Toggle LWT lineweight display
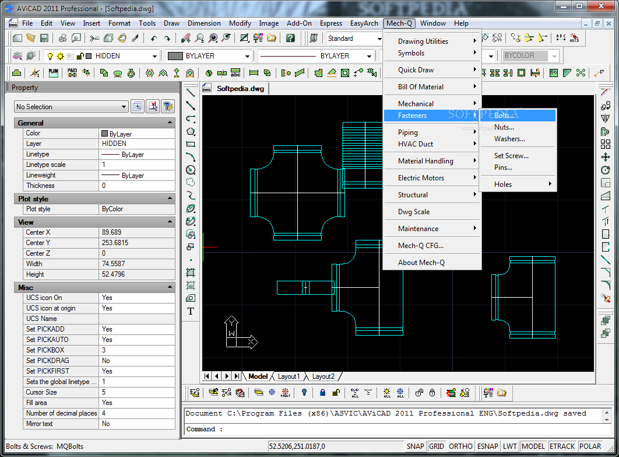This screenshot has width=619, height=457. click(x=509, y=446)
